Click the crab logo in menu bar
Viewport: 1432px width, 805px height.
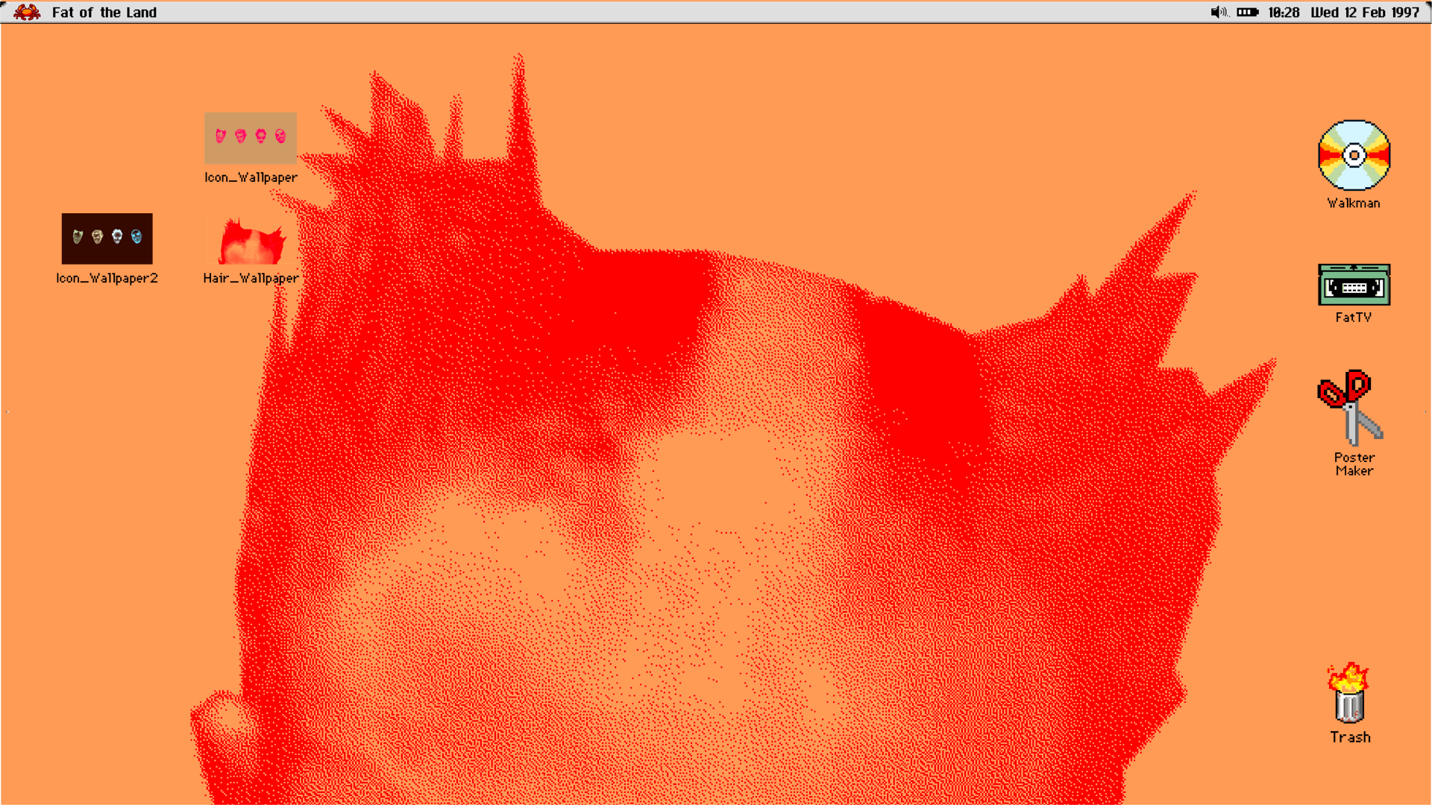pyautogui.click(x=27, y=12)
